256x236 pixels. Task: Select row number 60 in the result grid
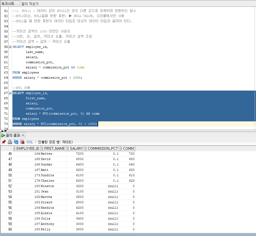click(6, 229)
